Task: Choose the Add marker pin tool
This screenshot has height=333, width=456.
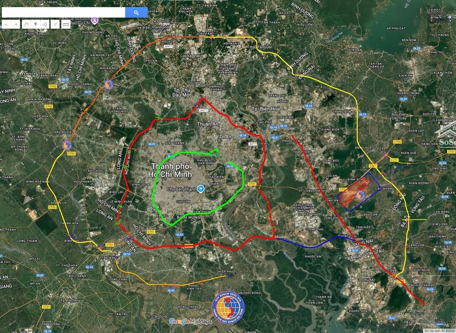Action: (35, 24)
